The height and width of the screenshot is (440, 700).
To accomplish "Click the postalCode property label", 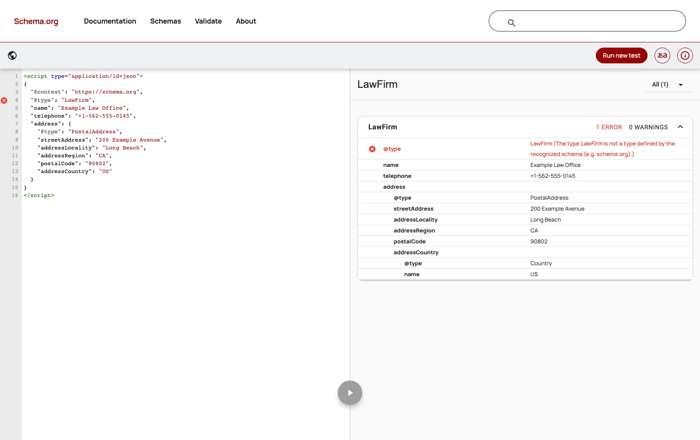I will [409, 242].
